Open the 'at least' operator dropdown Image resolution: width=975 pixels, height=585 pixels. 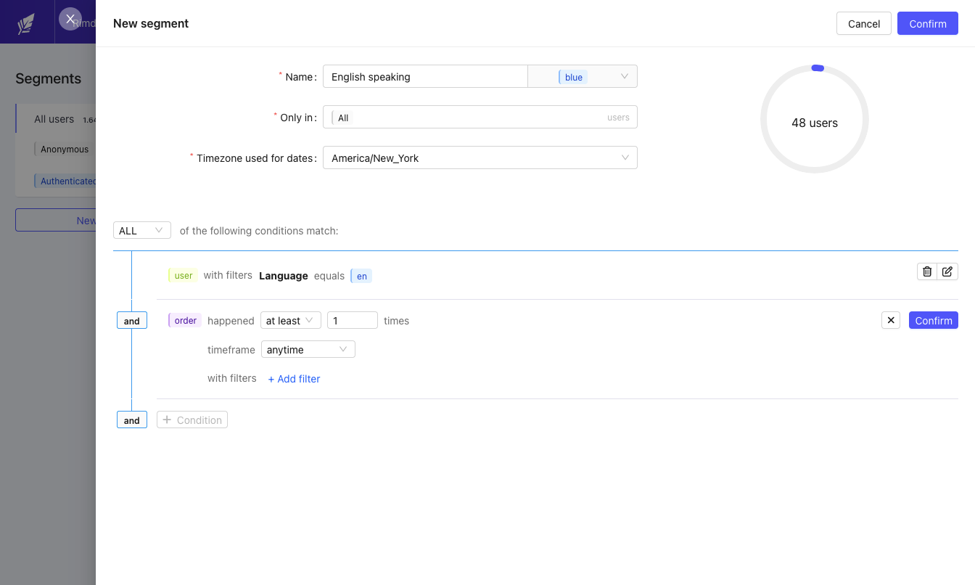291,320
